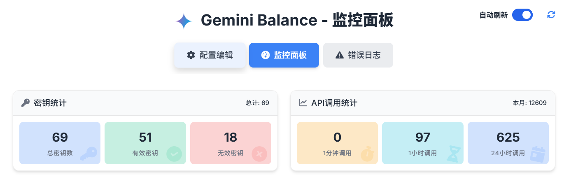Click the key icon beside 密钥统计
The height and width of the screenshot is (175, 564).
(x=26, y=103)
